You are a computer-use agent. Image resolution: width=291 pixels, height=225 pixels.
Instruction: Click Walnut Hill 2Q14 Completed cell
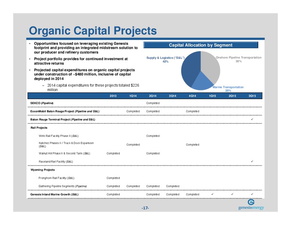point(153,153)
